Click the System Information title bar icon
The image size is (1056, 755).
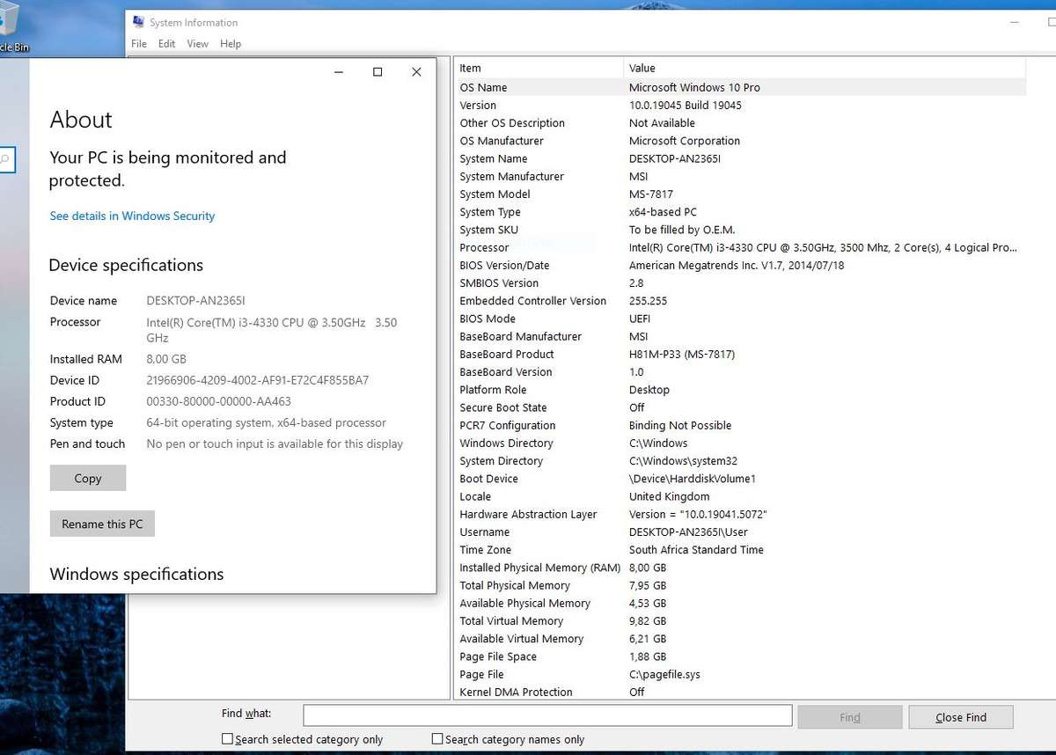click(138, 22)
